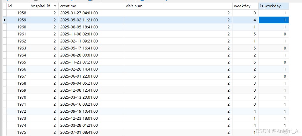Click creatime value 2025-11-23 07:21:00
This screenshot has height=136, width=302.
click(79, 62)
